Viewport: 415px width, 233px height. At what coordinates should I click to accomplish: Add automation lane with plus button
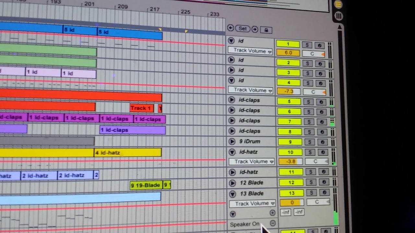pos(272,213)
